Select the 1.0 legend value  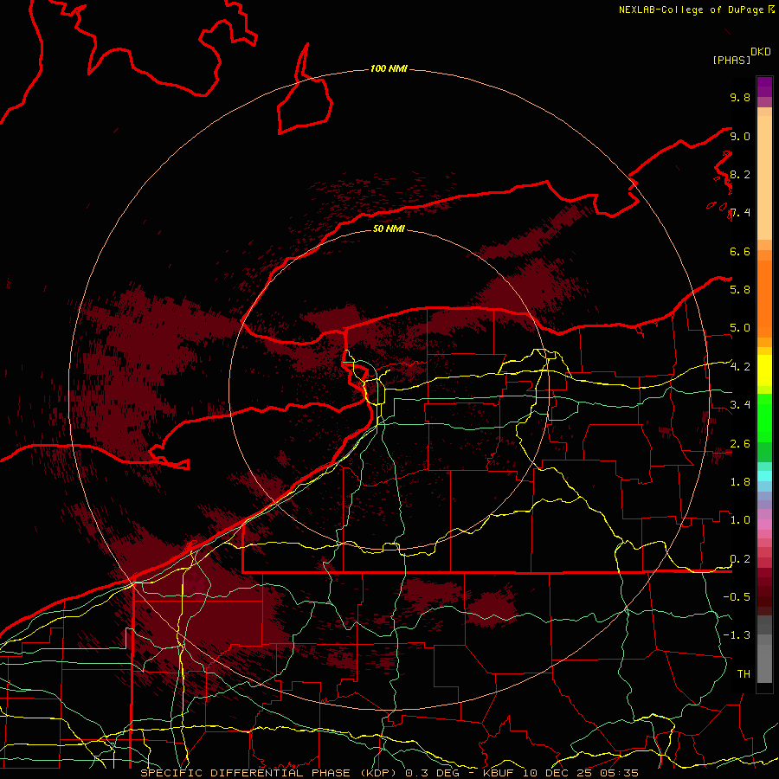click(x=740, y=520)
